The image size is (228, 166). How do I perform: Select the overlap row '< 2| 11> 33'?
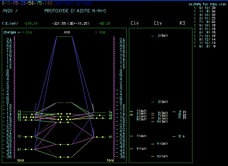tap(204, 18)
